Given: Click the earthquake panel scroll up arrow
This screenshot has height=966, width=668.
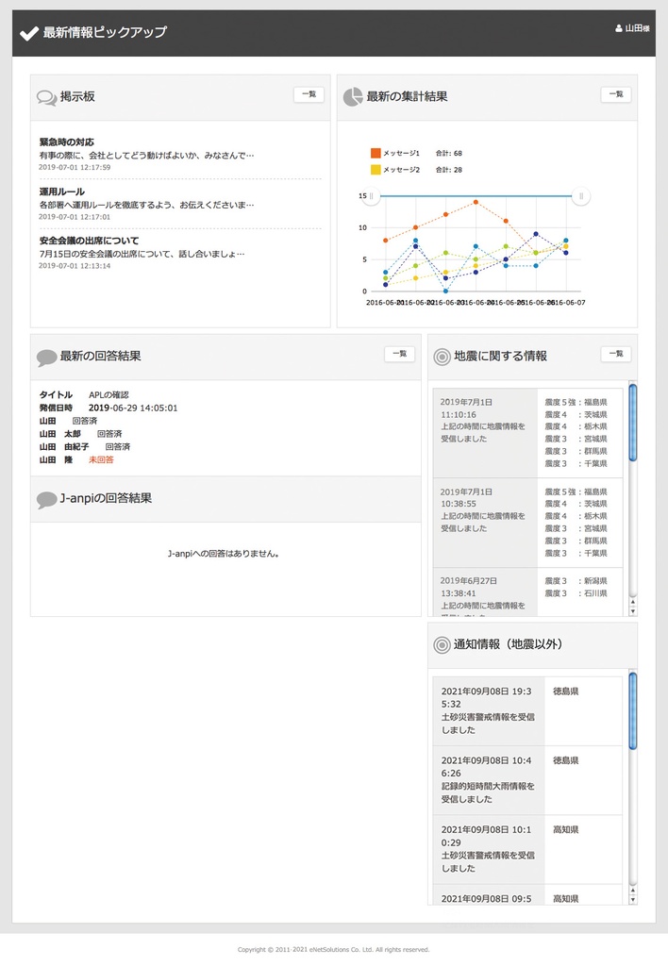Looking at the screenshot, I should [x=632, y=601].
